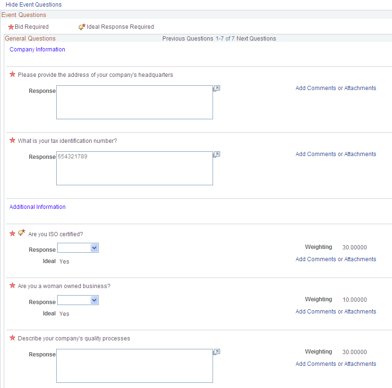The width and height of the screenshot is (392, 388).
Task: Click the ideal response icon next to ISO certified
Action: 21,232
